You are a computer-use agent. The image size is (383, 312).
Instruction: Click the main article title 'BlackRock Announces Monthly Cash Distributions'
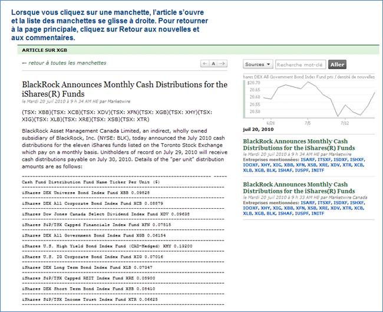click(124, 89)
